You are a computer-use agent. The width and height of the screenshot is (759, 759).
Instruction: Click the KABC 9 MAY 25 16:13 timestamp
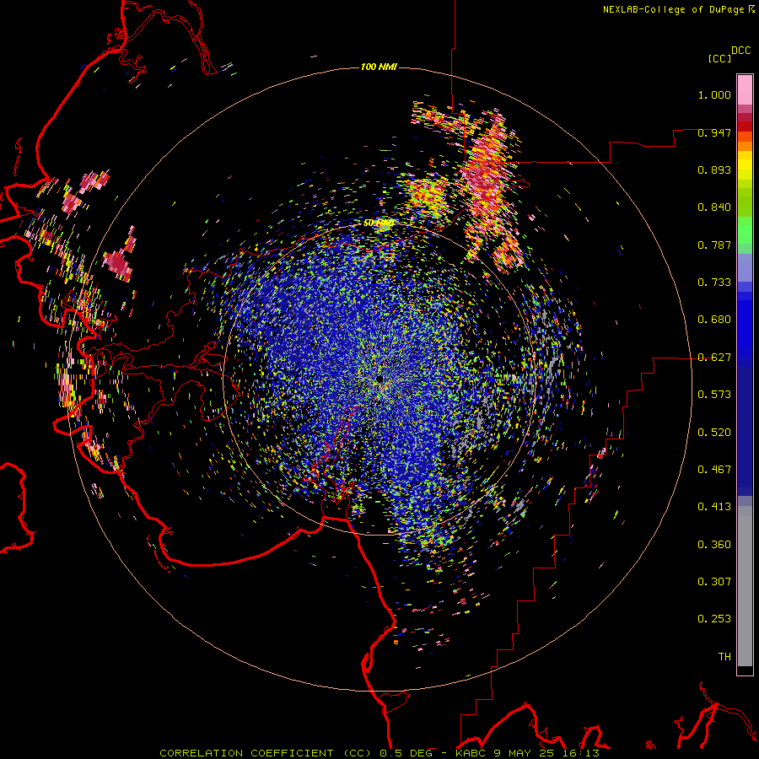click(x=527, y=753)
